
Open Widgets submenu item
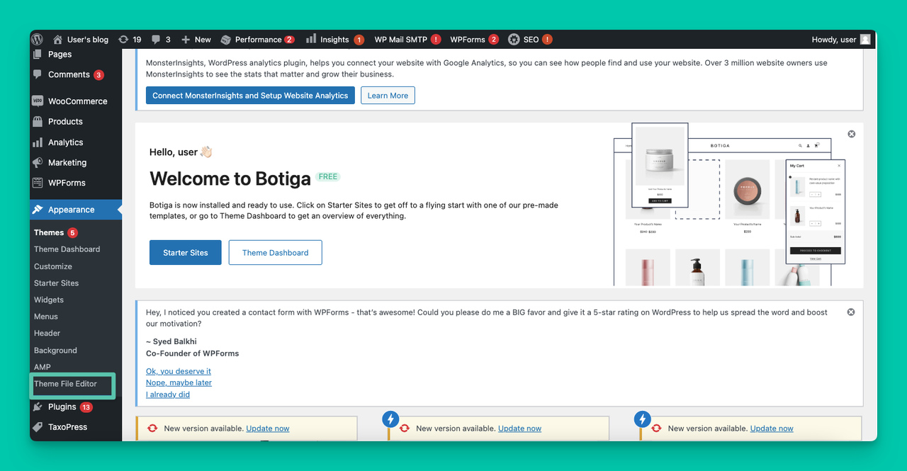coord(49,300)
